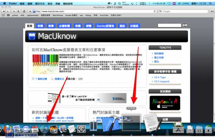Switch to the 新聞 tab
This screenshot has height=138, width=215.
pyautogui.click(x=40, y=26)
